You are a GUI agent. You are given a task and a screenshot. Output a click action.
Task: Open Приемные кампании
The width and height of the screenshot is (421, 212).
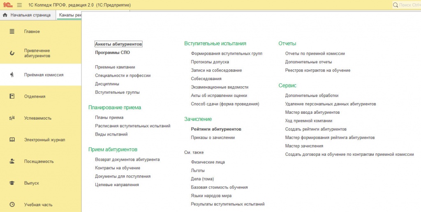click(115, 67)
